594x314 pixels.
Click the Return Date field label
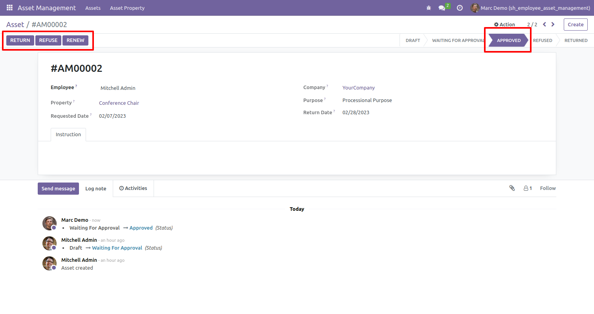(318, 113)
